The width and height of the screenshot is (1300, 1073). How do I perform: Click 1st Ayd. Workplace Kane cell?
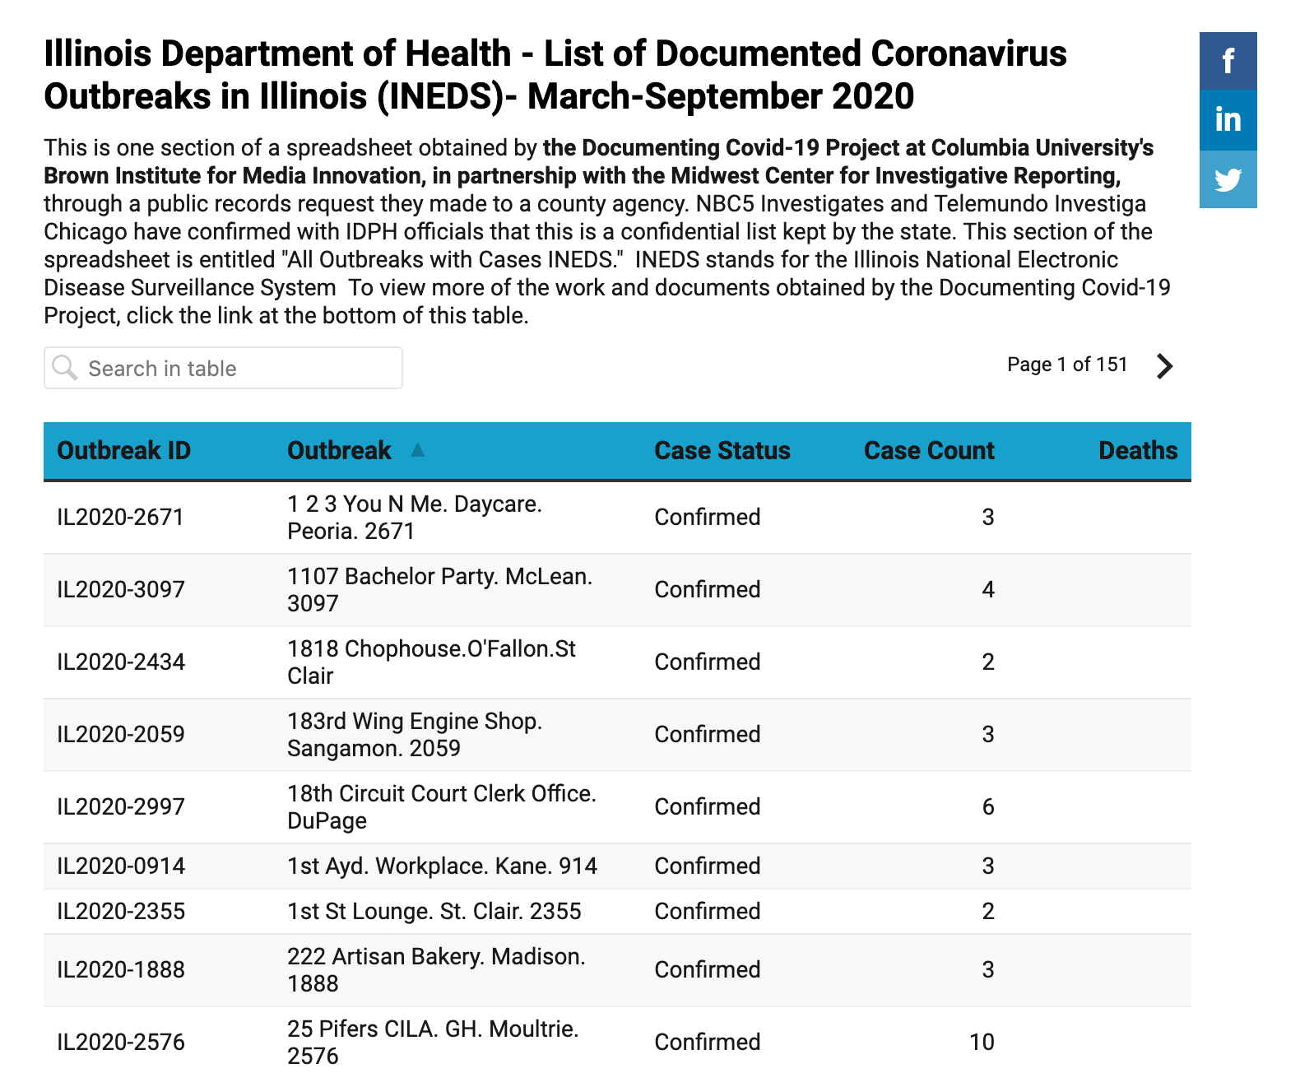442,866
